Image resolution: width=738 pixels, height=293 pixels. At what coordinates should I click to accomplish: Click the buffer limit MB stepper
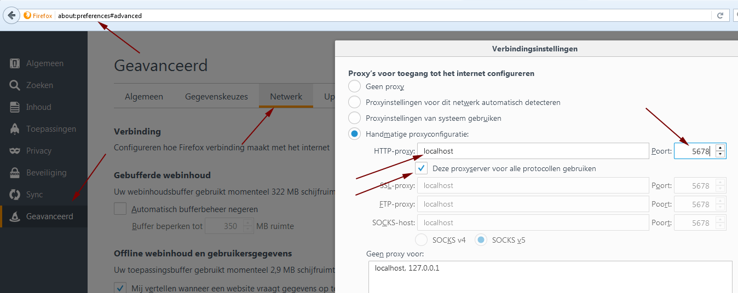click(x=248, y=226)
